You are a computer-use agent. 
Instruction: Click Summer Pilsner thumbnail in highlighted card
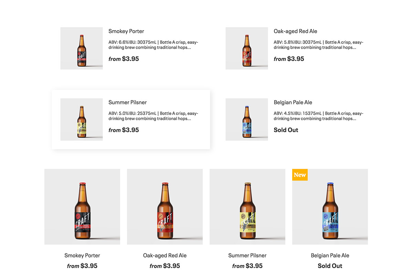(82, 120)
